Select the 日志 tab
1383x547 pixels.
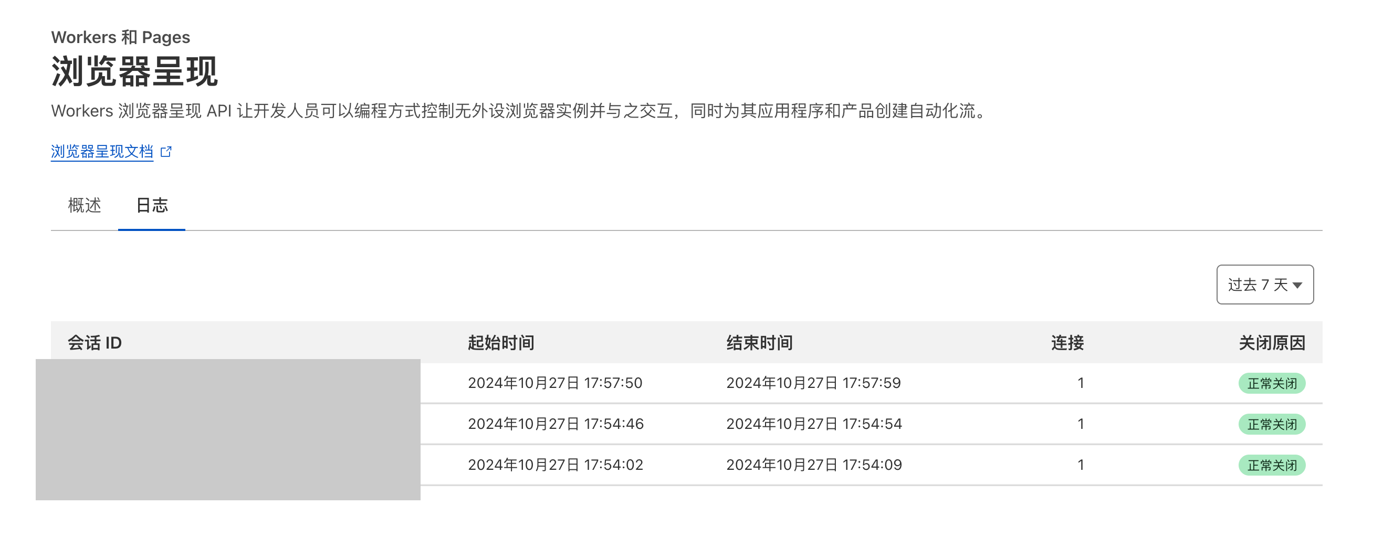coord(152,206)
